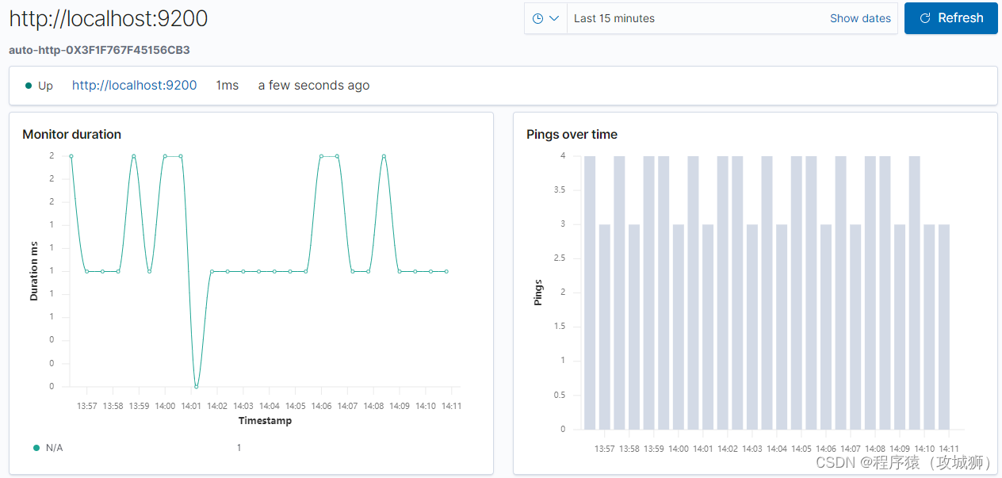Click the first bar in Pings chart

coord(590,293)
